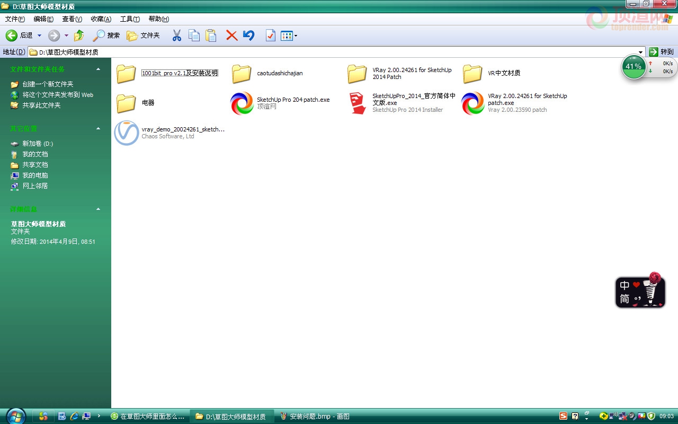This screenshot has width=678, height=424.
Task: Go to 新加卷 (D:) in sidebar
Action: coord(38,144)
